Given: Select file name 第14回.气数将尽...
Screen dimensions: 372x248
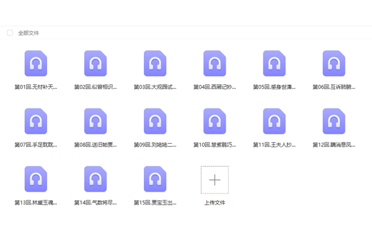Looking at the screenshot, I should coord(95,203).
